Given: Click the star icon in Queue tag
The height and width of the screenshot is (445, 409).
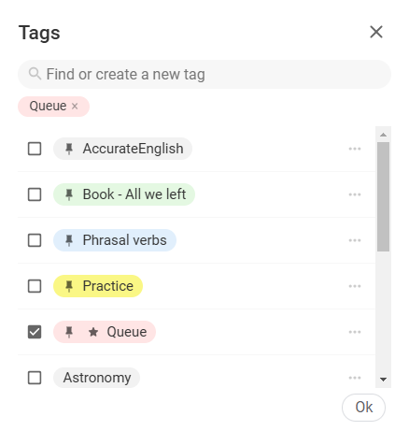Looking at the screenshot, I should (93, 332).
